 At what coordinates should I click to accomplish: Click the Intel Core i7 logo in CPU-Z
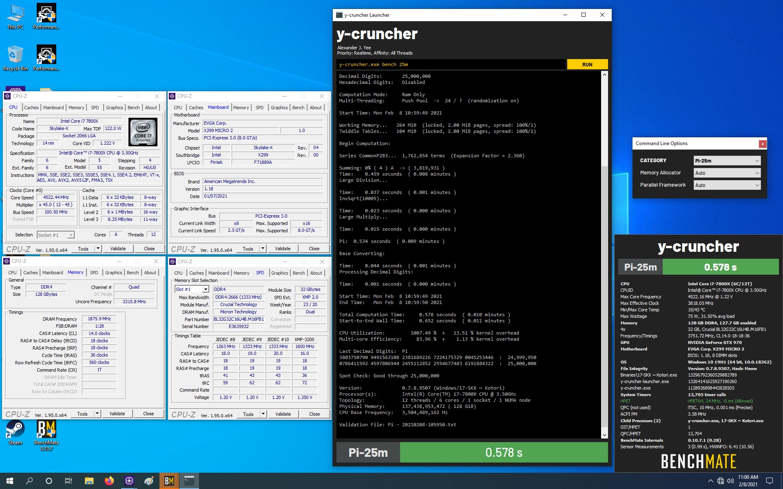(143, 132)
